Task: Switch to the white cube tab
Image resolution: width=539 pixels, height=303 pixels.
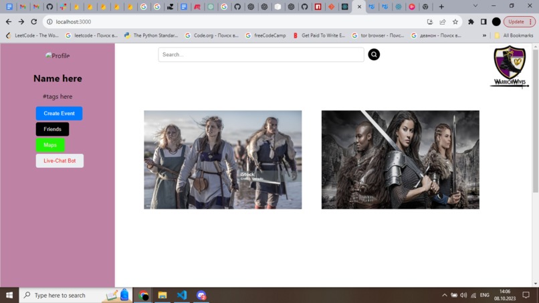Action: click(x=278, y=7)
